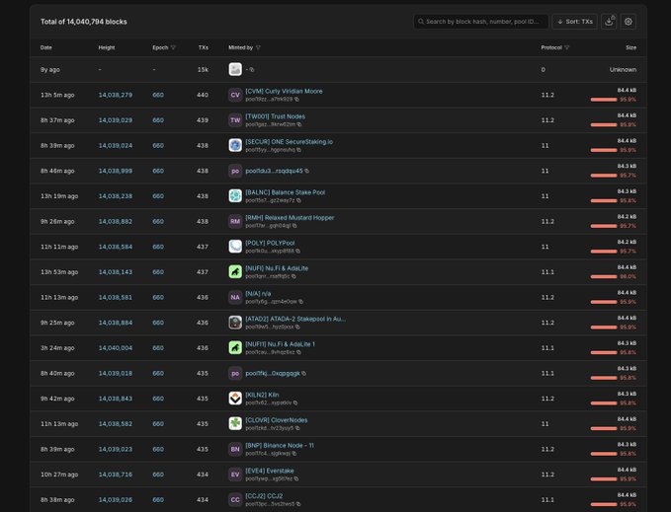Copy pool ID of Trust Nodes
This screenshot has width=671, height=512.
[x=299, y=124]
